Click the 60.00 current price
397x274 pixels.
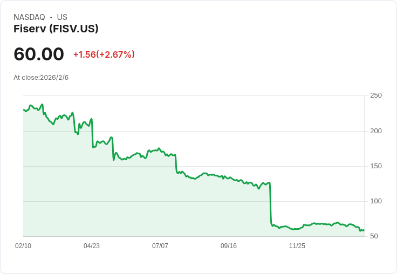tap(39, 54)
